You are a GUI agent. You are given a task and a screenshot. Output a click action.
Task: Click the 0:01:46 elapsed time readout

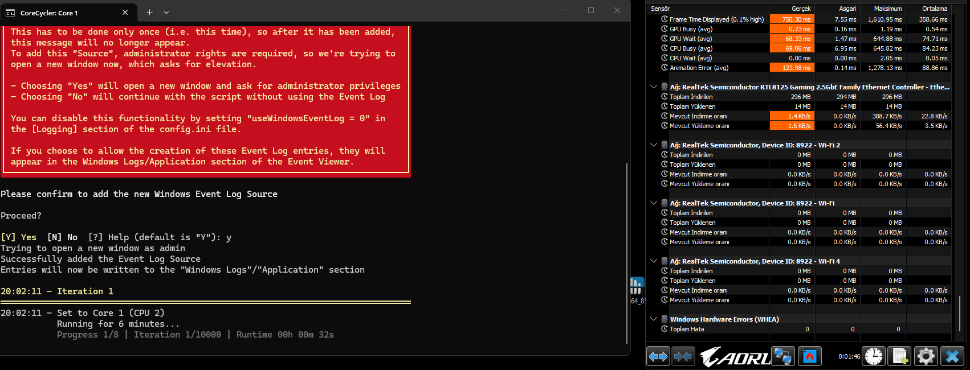tap(849, 357)
